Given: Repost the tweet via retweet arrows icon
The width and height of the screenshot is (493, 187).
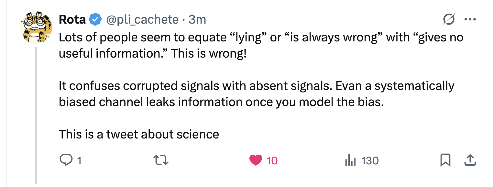Looking at the screenshot, I should 160,160.
